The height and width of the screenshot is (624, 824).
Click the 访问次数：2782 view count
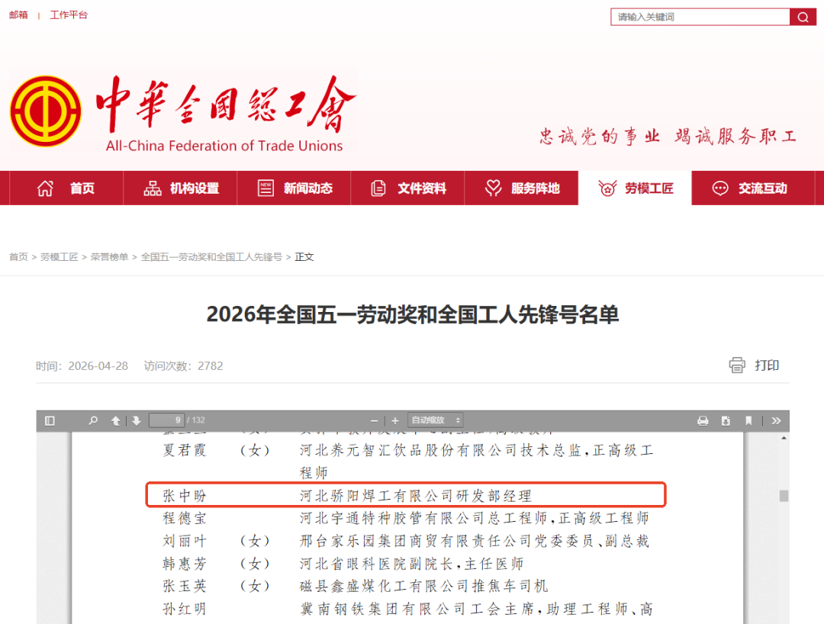coord(183,365)
